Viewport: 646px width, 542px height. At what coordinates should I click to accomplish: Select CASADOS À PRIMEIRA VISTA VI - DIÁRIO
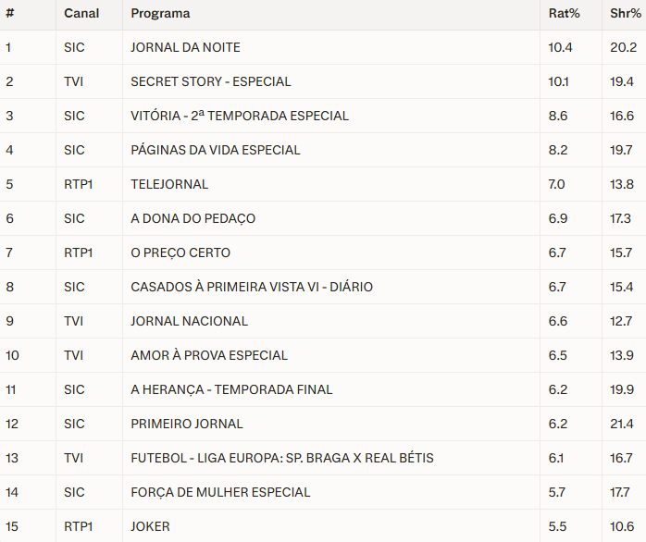[x=251, y=287]
